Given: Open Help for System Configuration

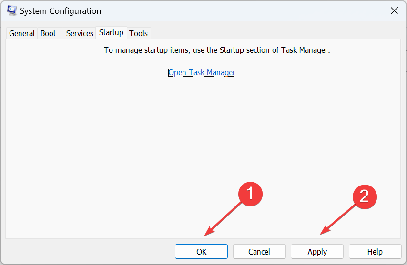Looking at the screenshot, I should point(375,252).
